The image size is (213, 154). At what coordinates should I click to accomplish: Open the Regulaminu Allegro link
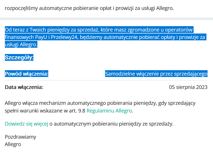tap(109, 111)
